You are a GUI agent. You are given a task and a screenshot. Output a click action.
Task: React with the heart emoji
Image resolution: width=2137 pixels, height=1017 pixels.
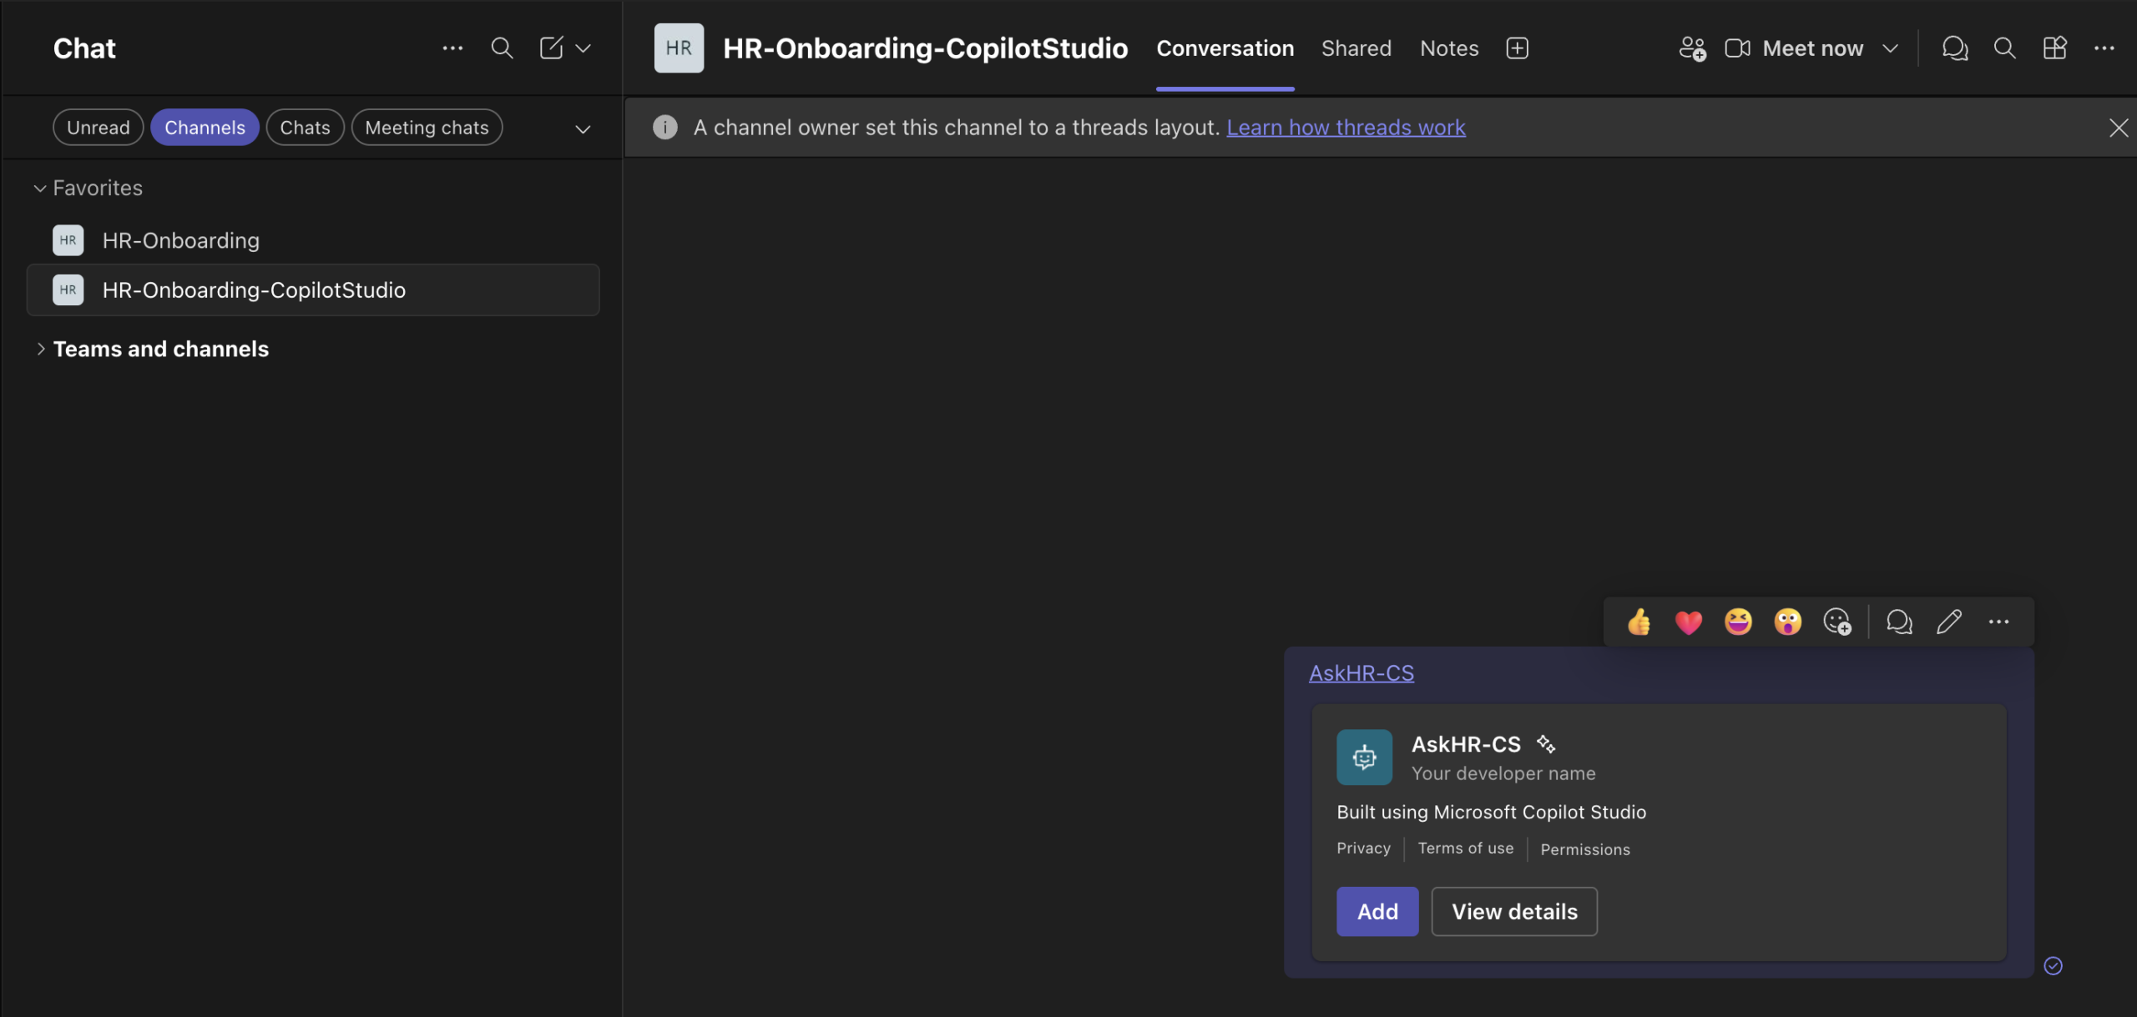click(1688, 622)
